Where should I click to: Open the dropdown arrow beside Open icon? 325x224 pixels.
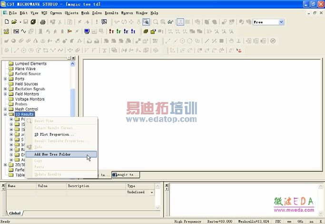click(20, 22)
